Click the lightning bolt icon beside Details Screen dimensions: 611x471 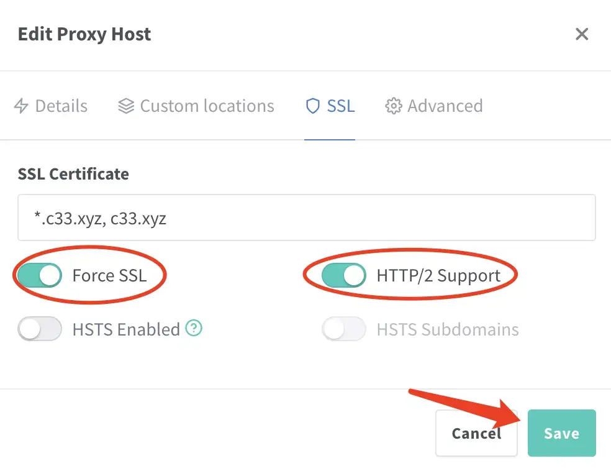point(21,106)
